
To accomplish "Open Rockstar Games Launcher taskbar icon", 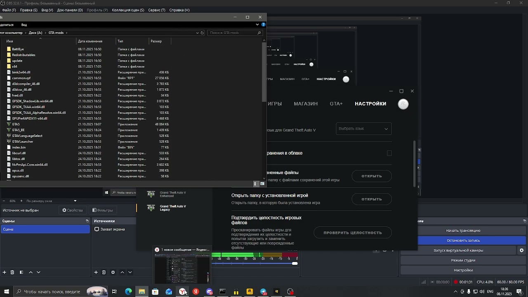I will 250,292.
